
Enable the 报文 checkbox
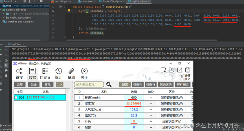click(x=182, y=79)
